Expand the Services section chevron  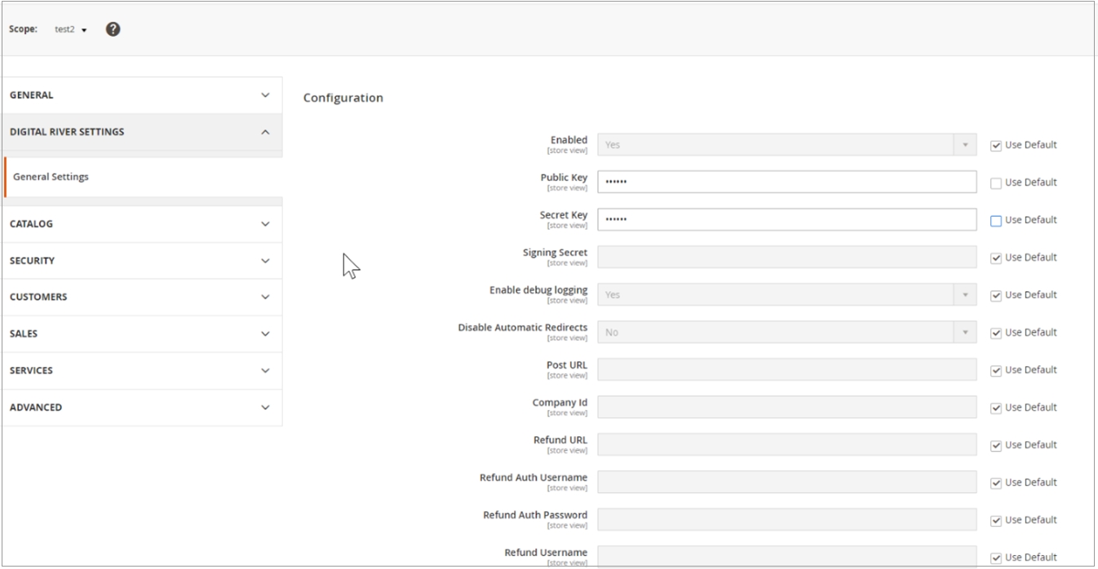coord(264,371)
